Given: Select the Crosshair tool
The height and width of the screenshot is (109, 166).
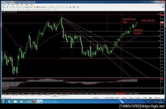Looking at the screenshot, I should pyautogui.click(x=6, y=10).
